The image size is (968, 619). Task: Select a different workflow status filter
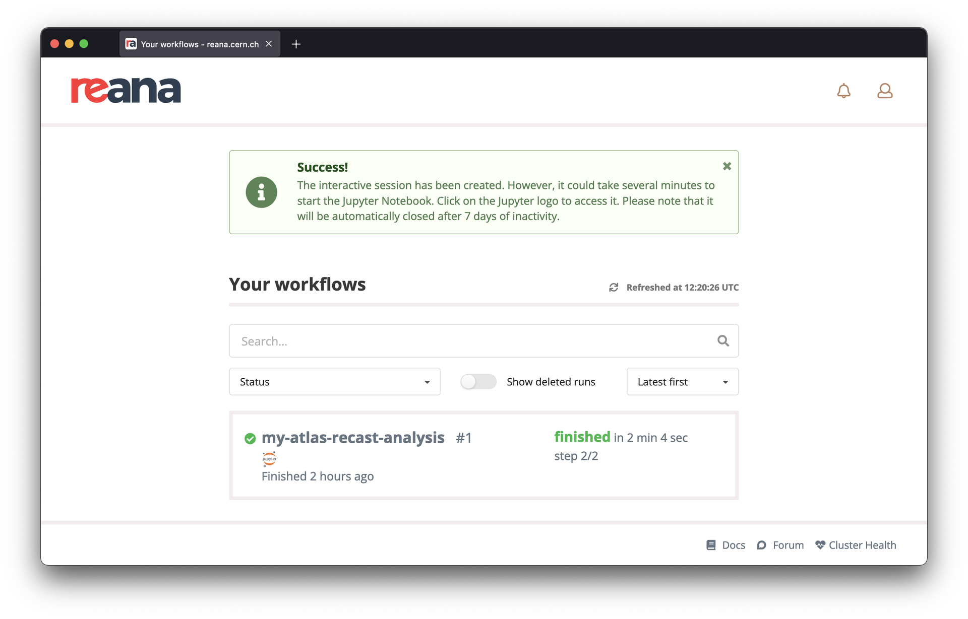(x=335, y=381)
